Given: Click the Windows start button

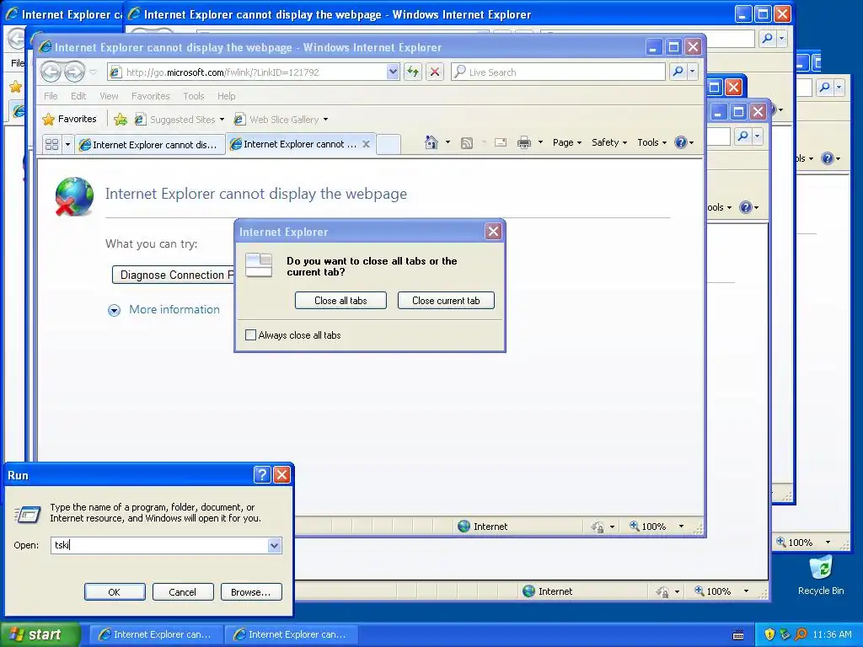Looking at the screenshot, I should tap(40, 634).
